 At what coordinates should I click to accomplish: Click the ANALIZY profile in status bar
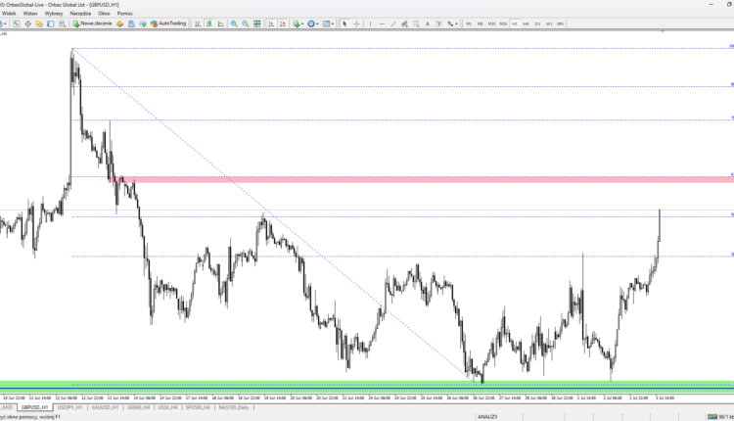(487, 417)
